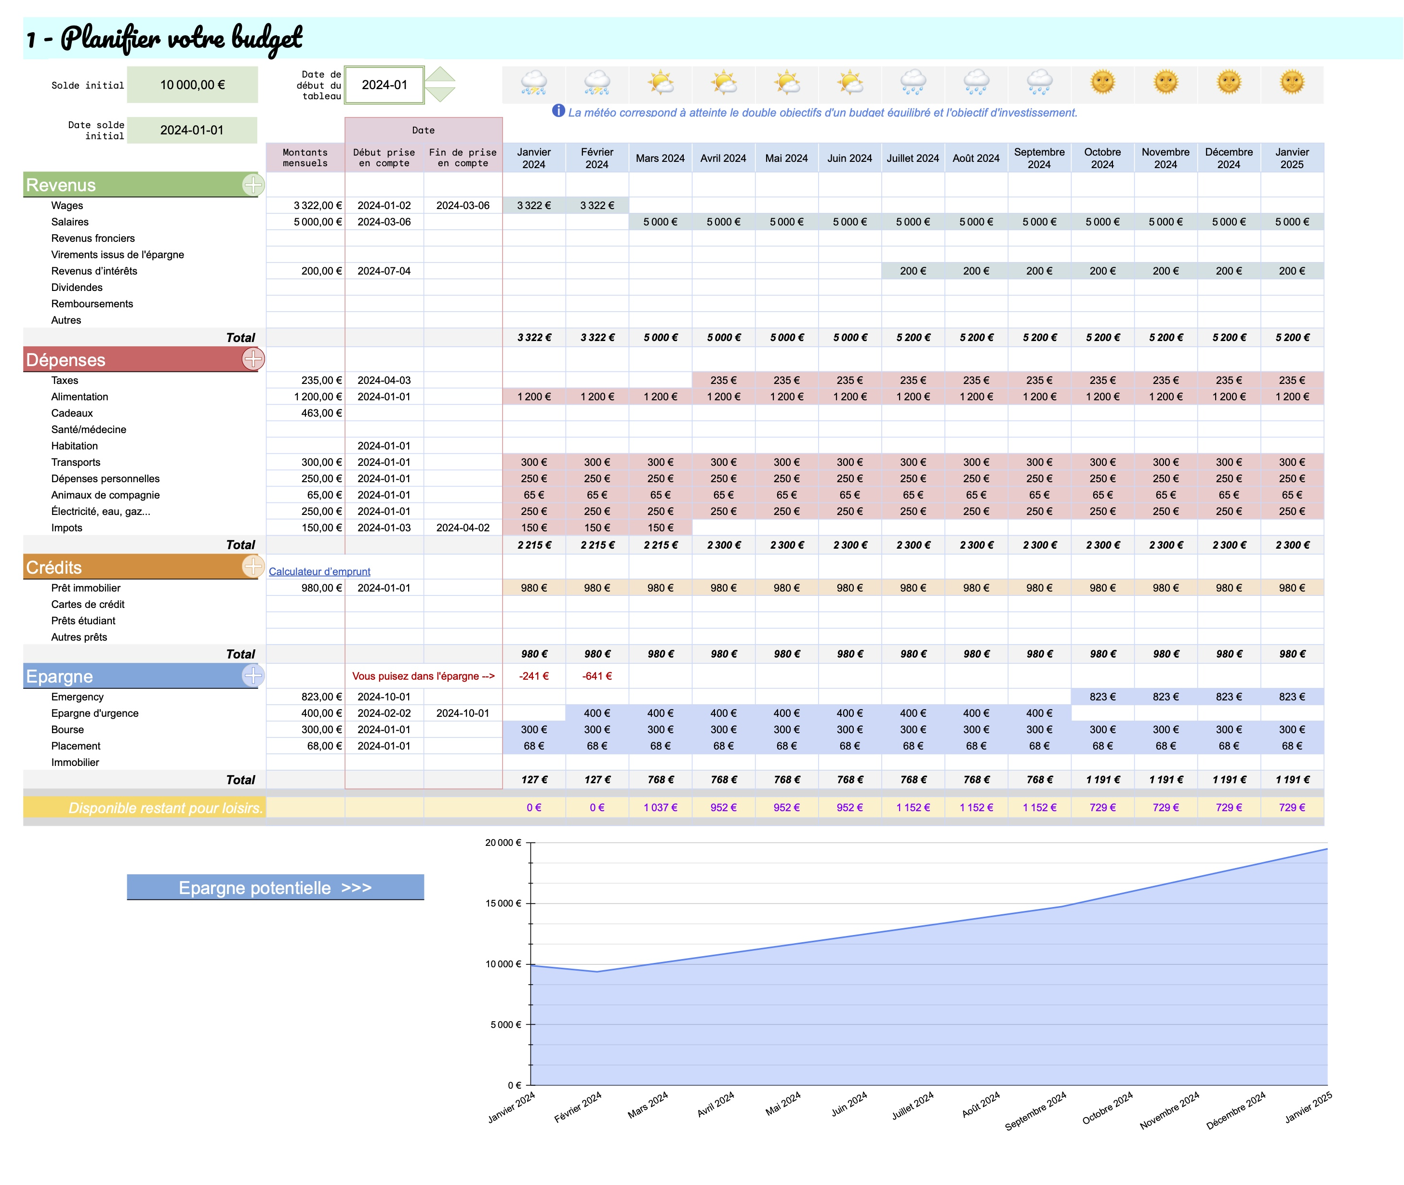Add a new expense line under Dépenses
The width and height of the screenshot is (1404, 1185).
pos(254,360)
